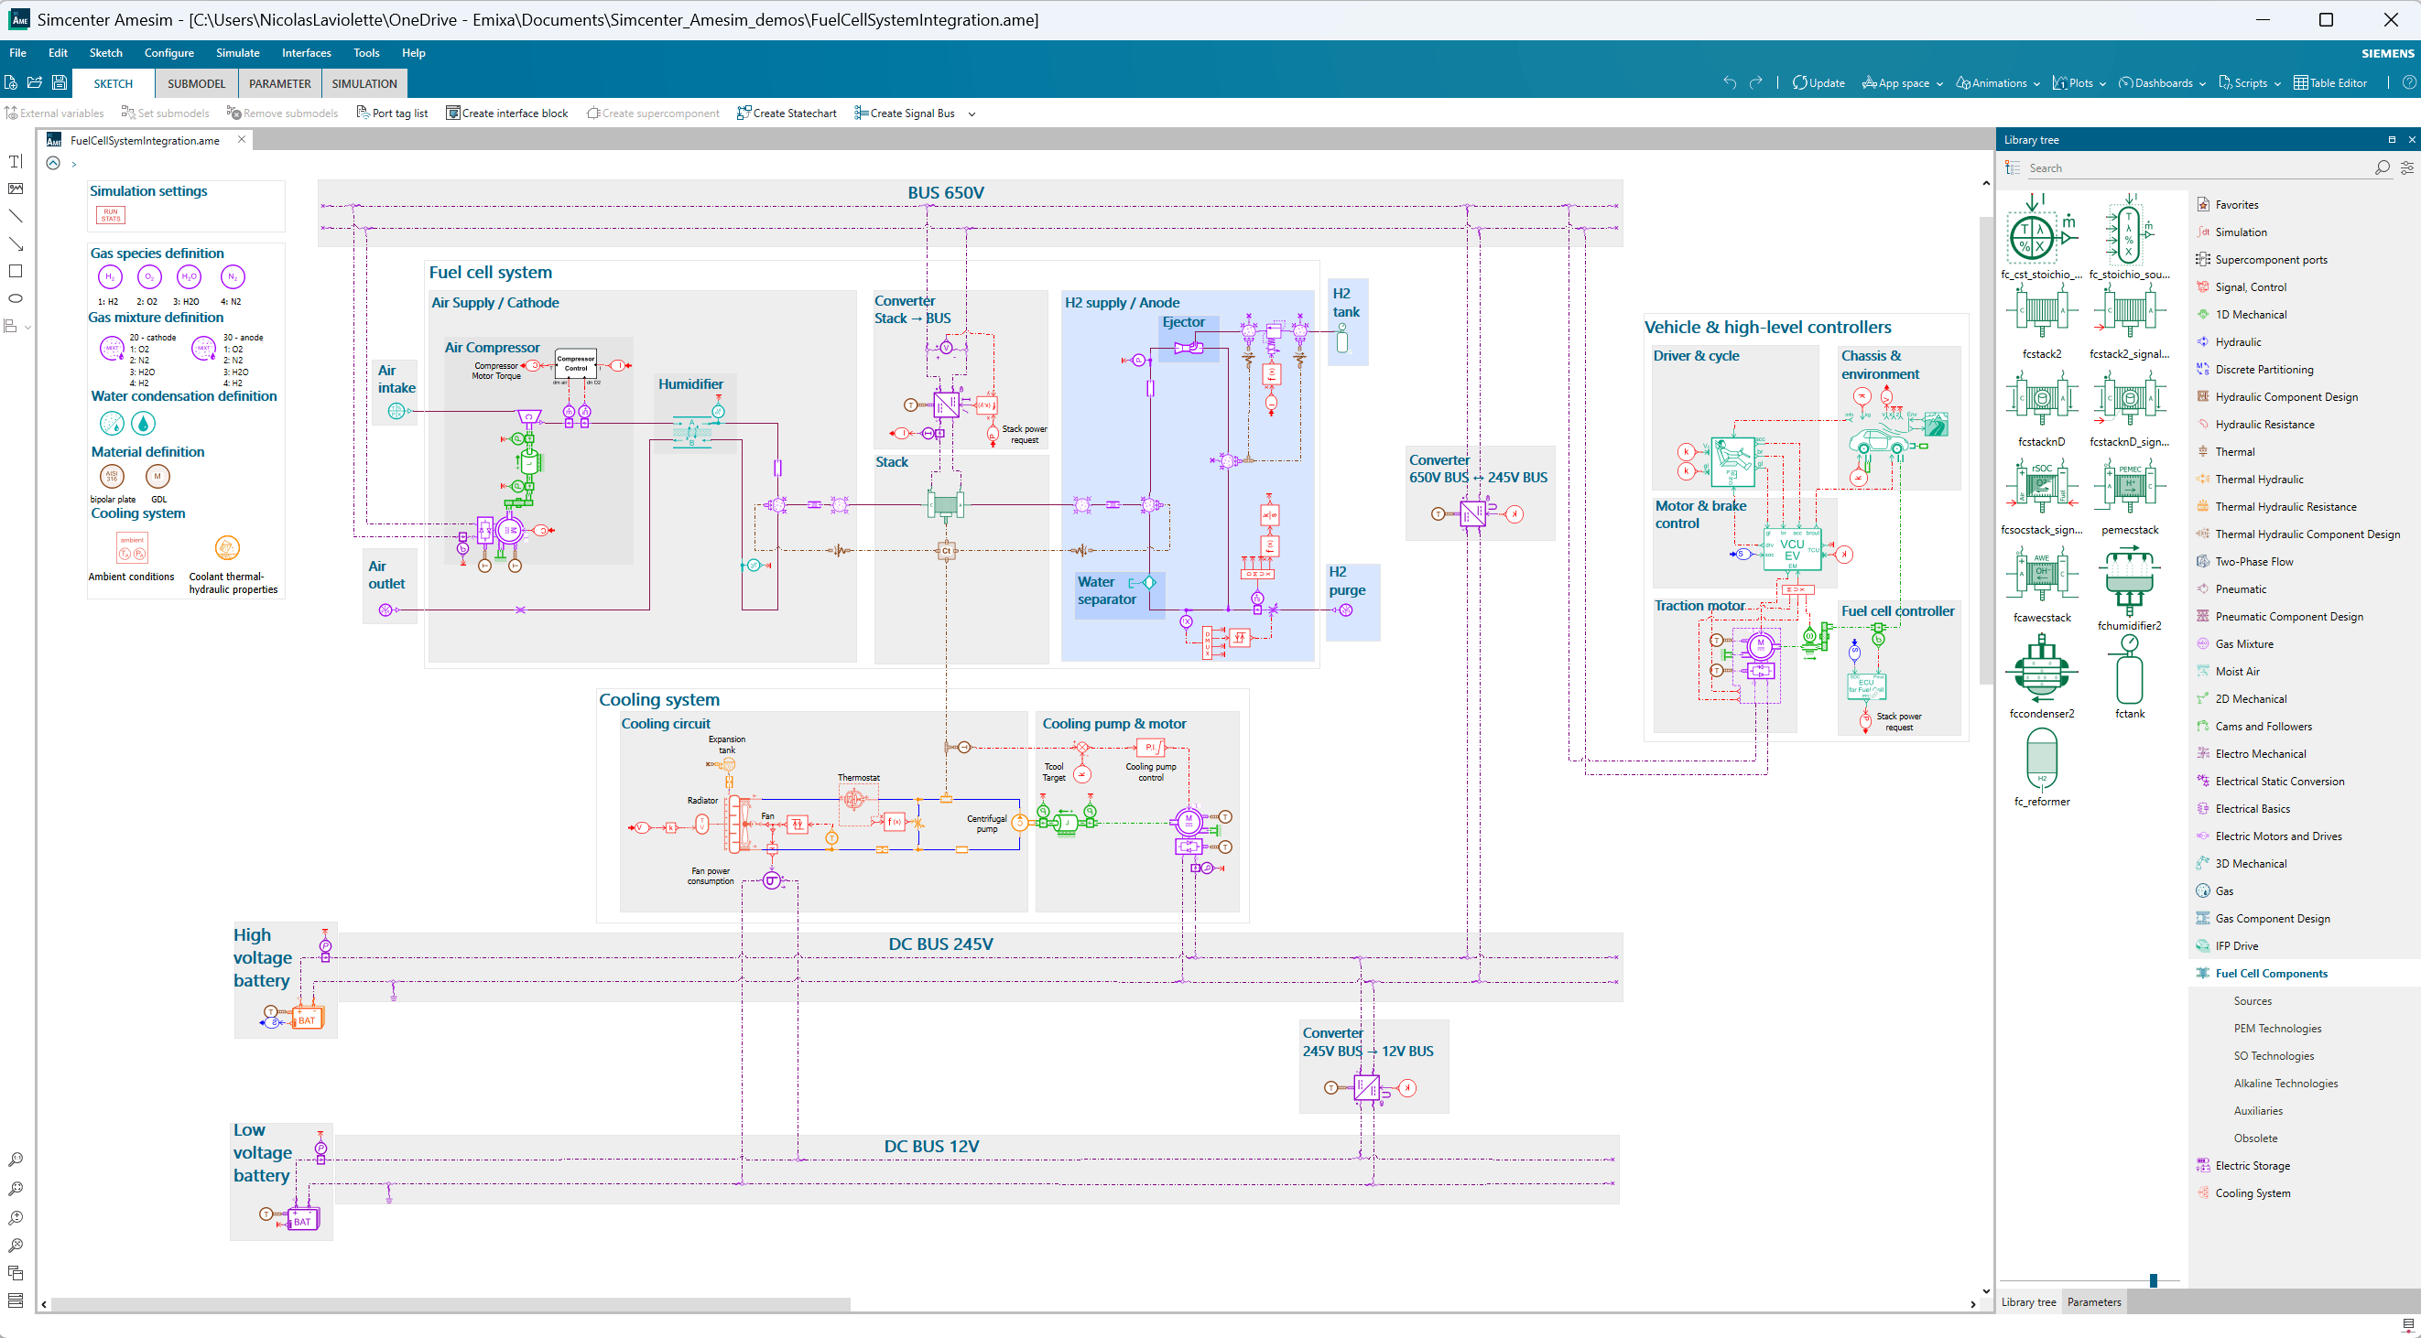Open Library tree search options icon

tap(2407, 168)
